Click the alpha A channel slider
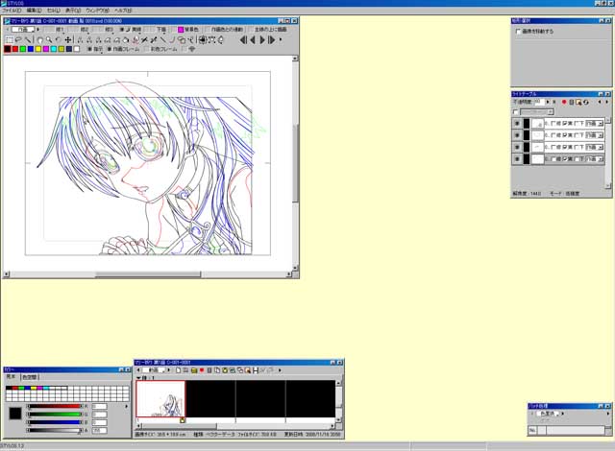This screenshot has height=451, width=615. point(55,430)
